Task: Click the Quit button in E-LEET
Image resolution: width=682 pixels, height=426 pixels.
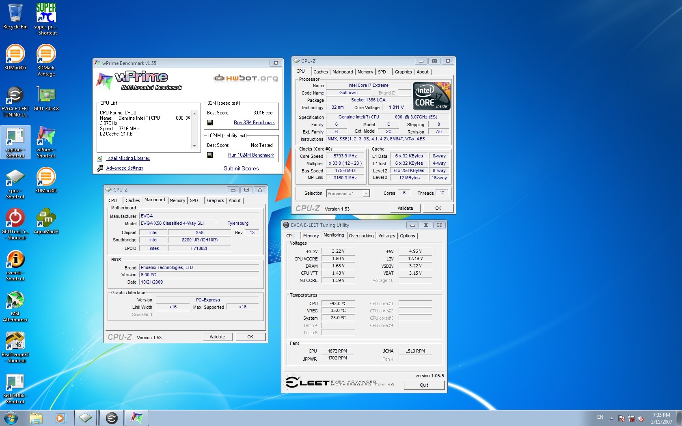Action: 424,385
